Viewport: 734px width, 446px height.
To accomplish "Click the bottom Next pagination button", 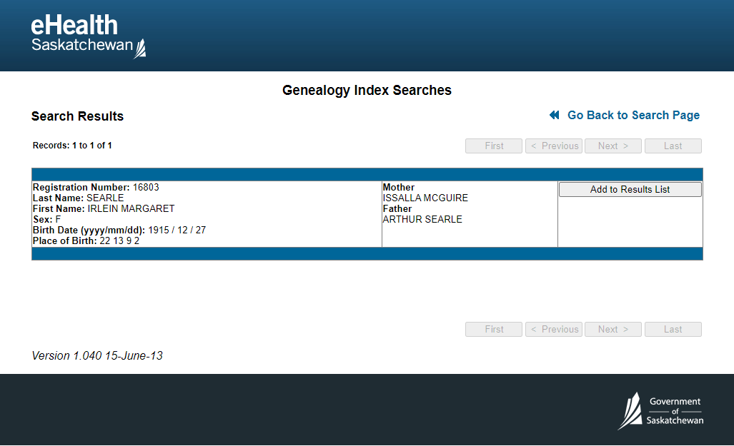I will [x=613, y=330].
